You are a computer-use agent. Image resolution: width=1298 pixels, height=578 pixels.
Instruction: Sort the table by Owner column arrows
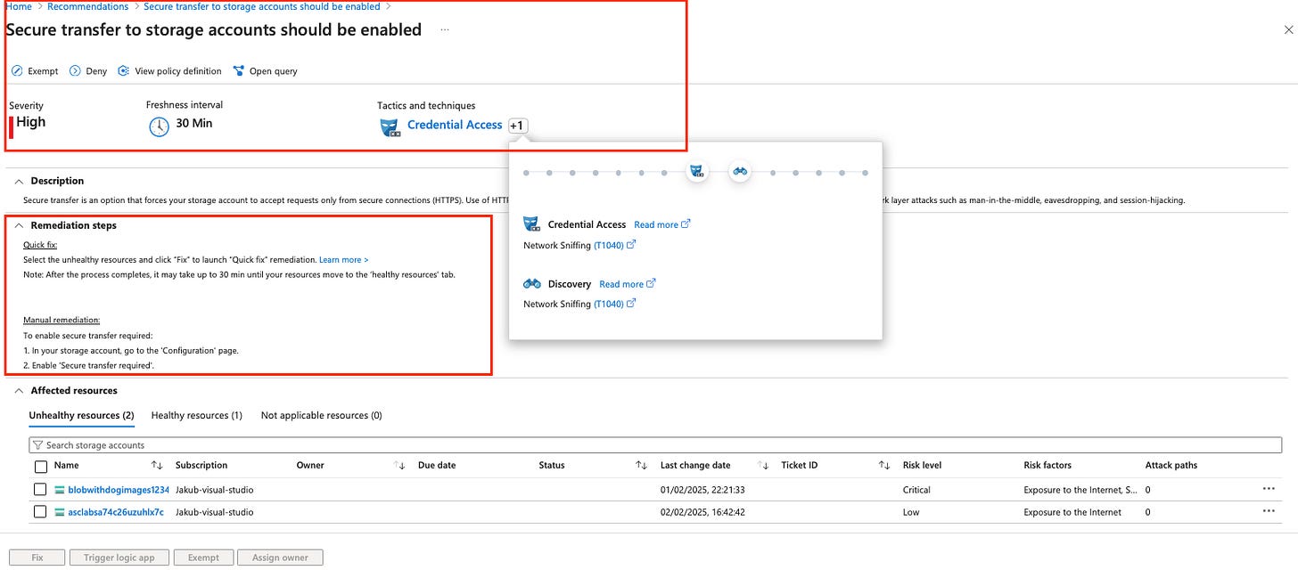point(399,465)
